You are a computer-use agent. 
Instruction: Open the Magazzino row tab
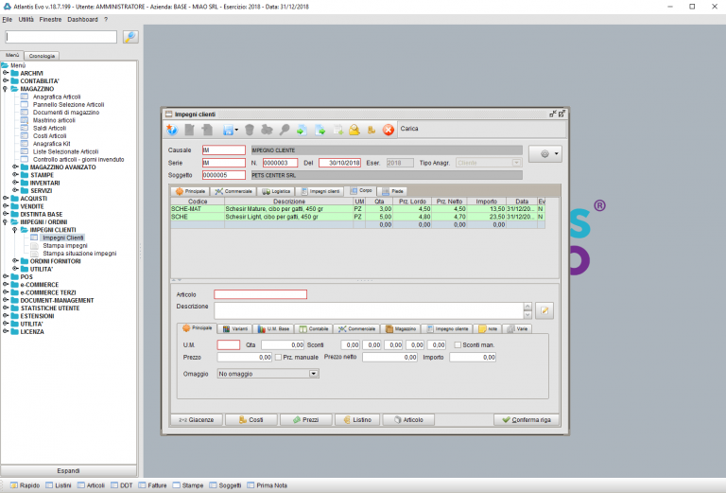[x=401, y=328]
